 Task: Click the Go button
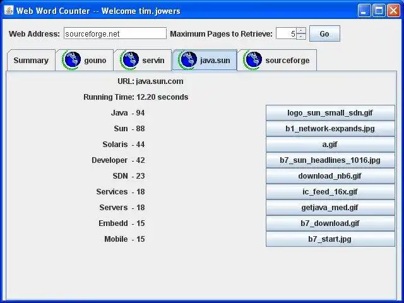tap(324, 33)
